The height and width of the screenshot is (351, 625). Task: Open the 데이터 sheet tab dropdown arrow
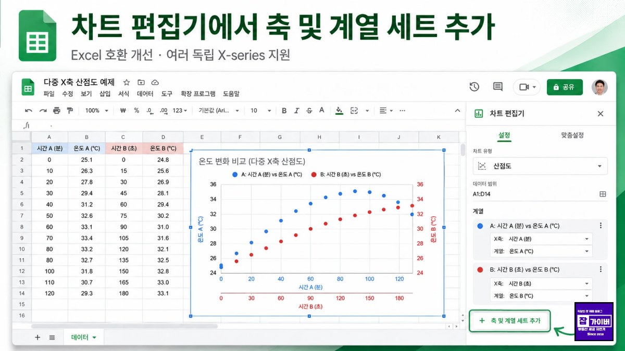(94, 337)
